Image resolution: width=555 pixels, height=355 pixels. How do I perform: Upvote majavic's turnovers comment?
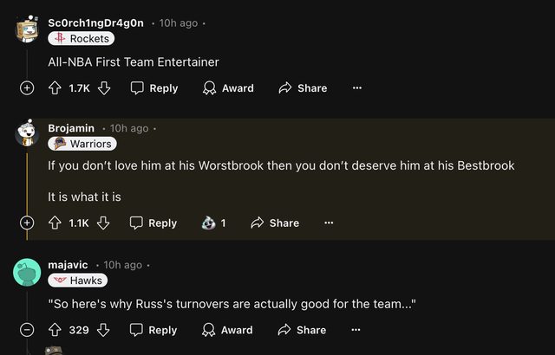54,330
